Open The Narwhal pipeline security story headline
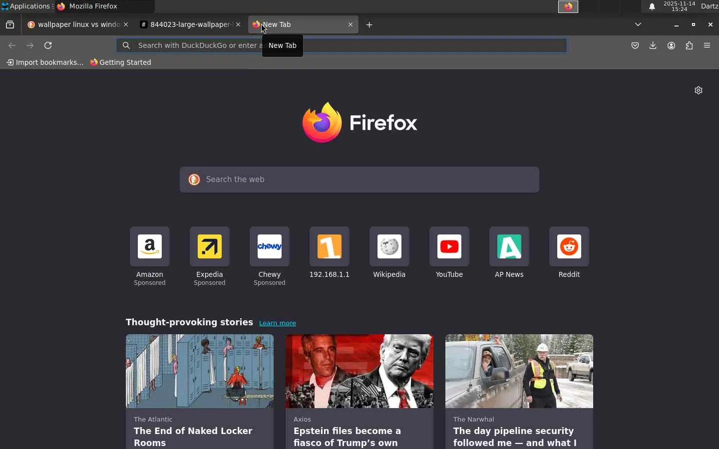The width and height of the screenshot is (719, 449). click(x=515, y=437)
